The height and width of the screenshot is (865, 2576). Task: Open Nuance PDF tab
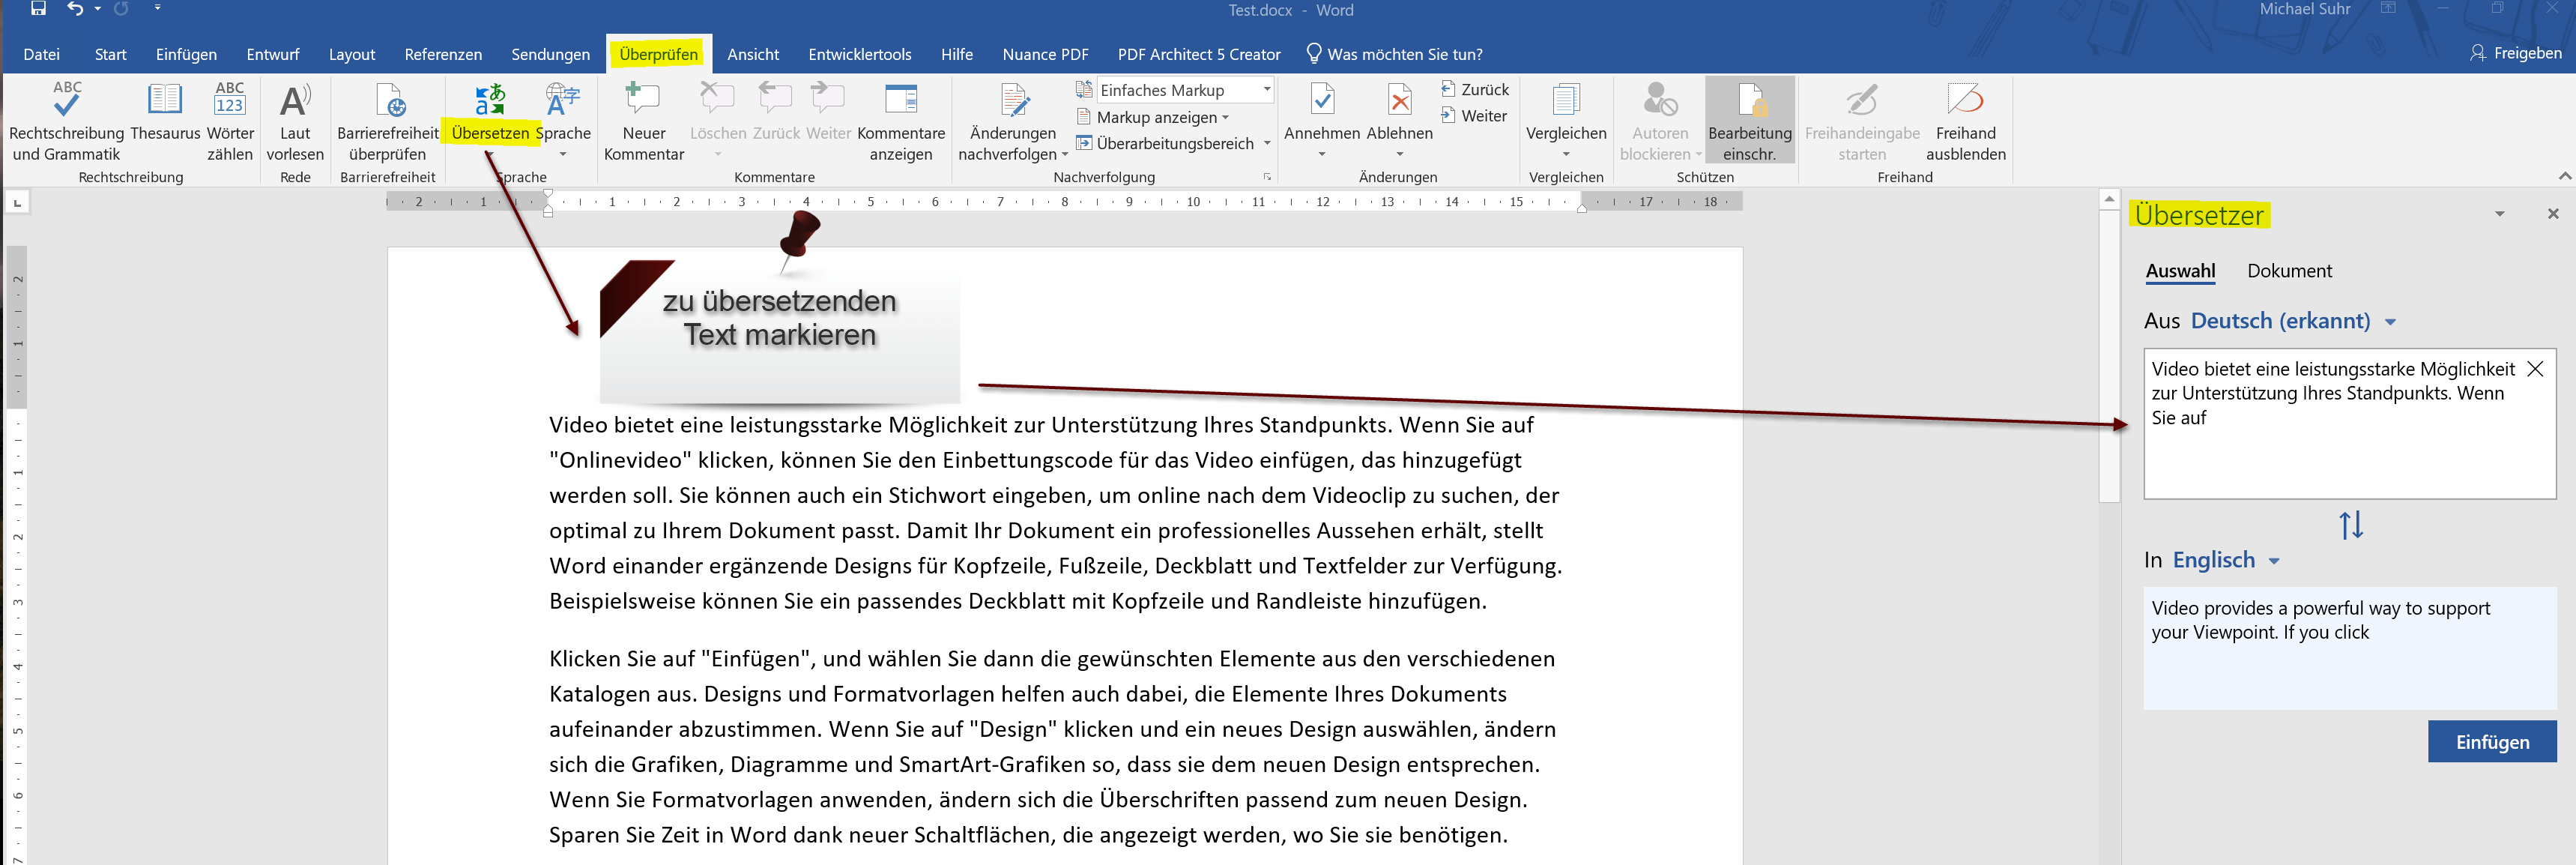point(1045,54)
